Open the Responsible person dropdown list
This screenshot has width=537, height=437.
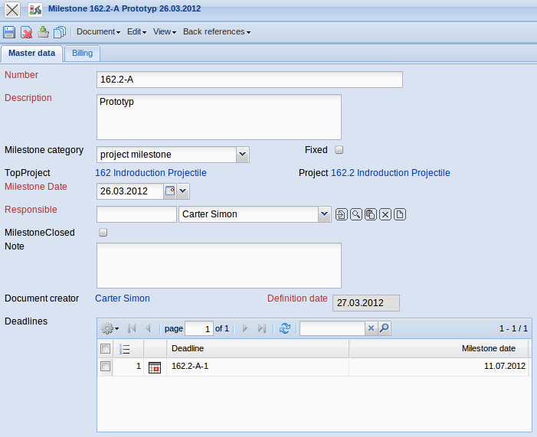click(x=325, y=214)
